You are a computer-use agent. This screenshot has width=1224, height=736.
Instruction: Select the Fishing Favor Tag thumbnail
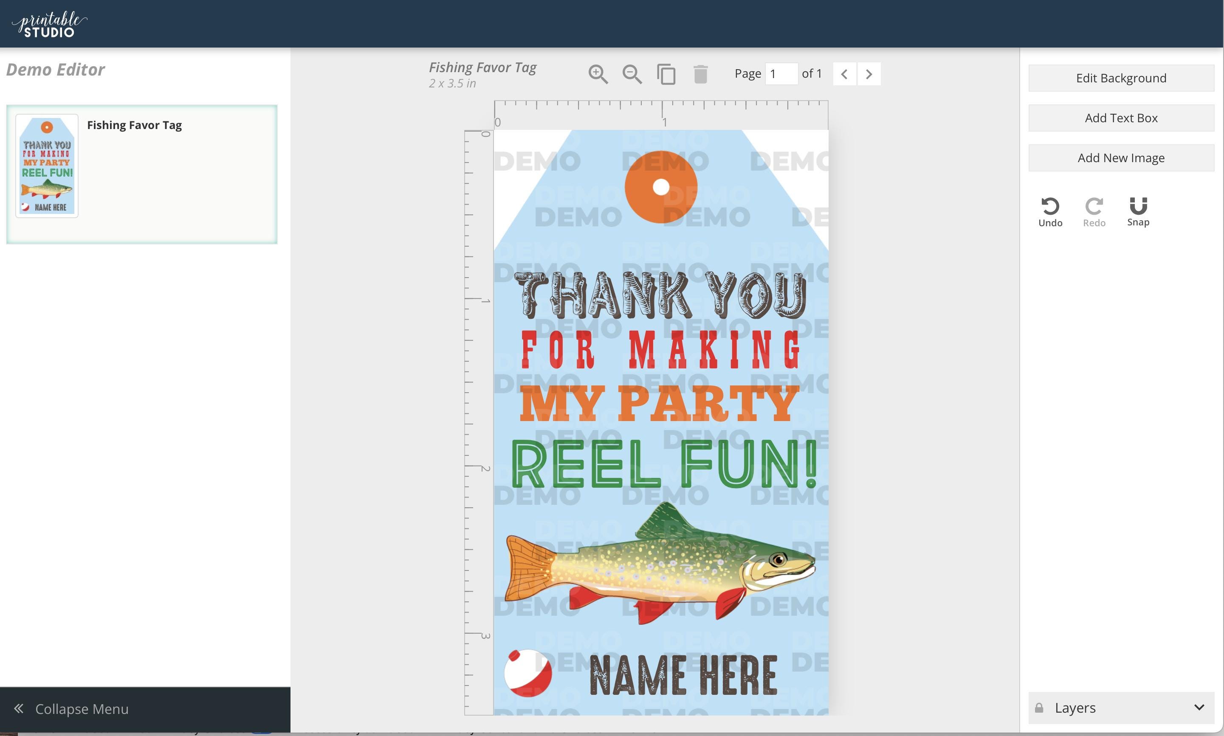click(47, 166)
